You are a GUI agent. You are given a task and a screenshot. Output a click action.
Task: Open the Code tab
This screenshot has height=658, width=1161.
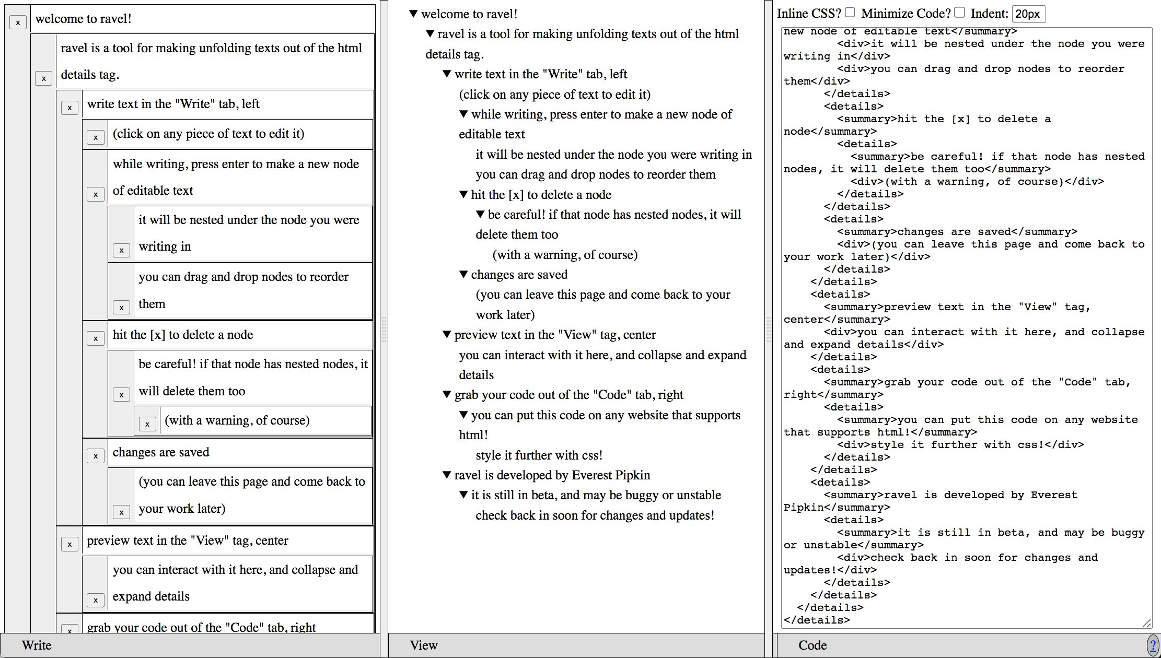pyautogui.click(x=812, y=645)
